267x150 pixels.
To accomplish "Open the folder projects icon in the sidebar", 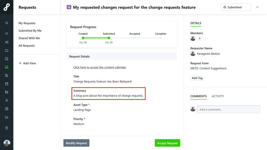I will click(x=7, y=50).
